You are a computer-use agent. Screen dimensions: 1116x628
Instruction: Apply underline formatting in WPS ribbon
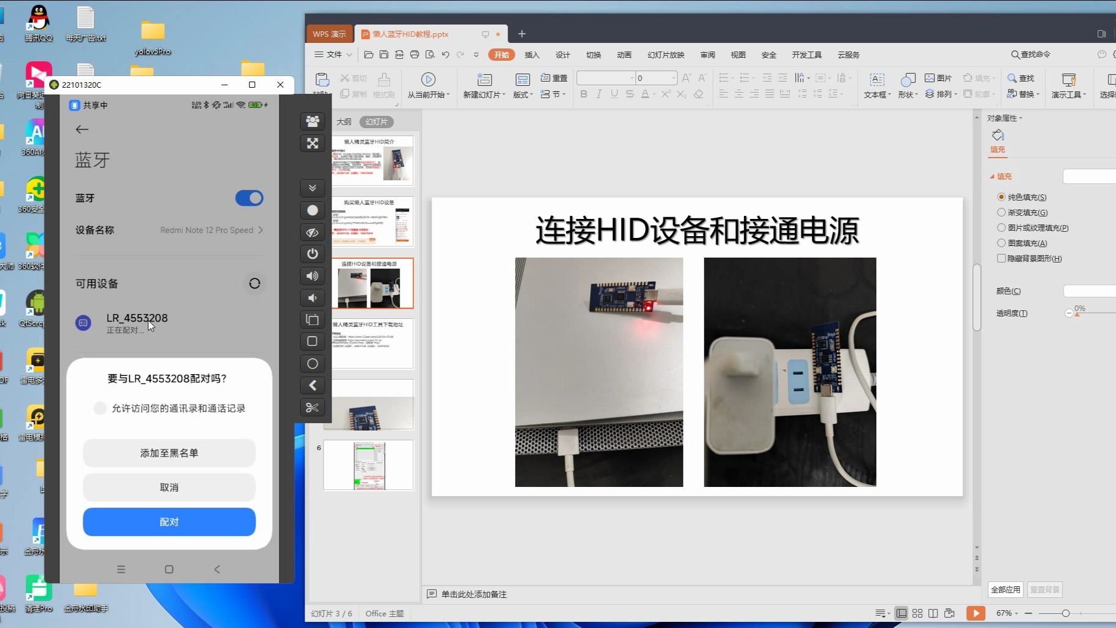tap(614, 94)
